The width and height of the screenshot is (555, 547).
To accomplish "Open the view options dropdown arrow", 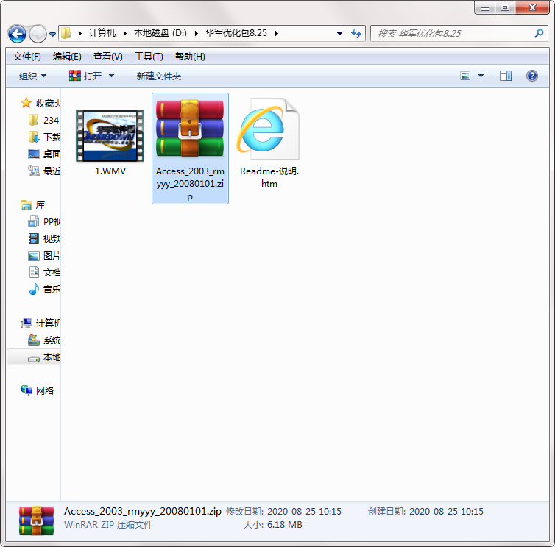I will (481, 76).
